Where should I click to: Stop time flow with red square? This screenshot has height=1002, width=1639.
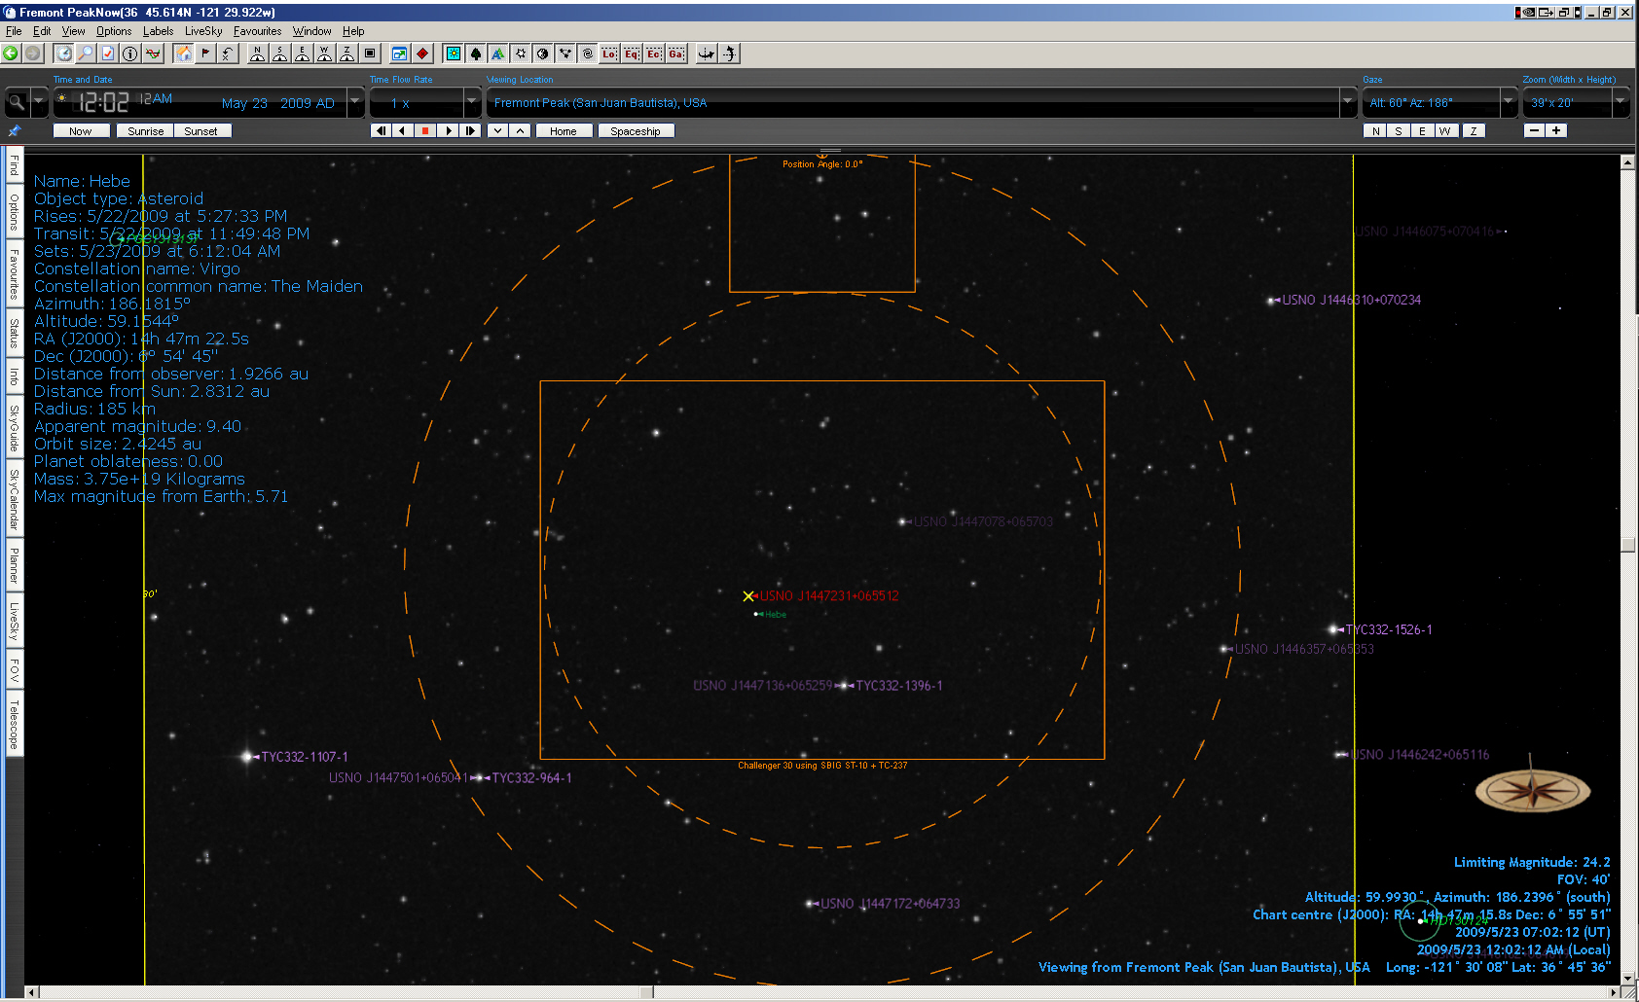point(425,130)
